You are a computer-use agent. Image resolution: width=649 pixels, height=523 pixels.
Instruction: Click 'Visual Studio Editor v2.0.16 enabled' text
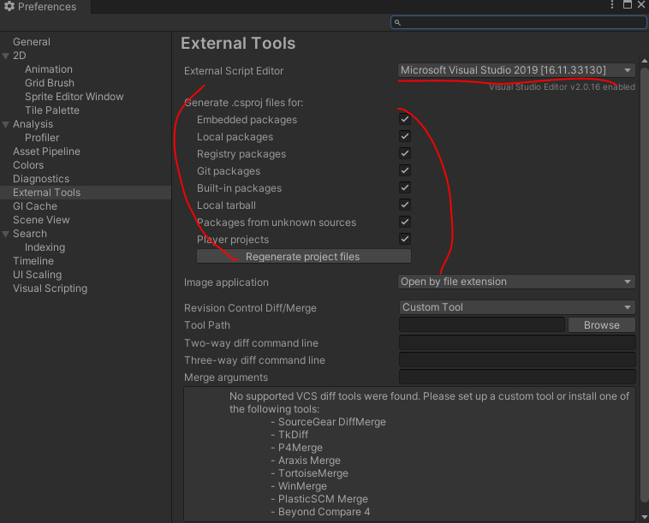coord(562,87)
